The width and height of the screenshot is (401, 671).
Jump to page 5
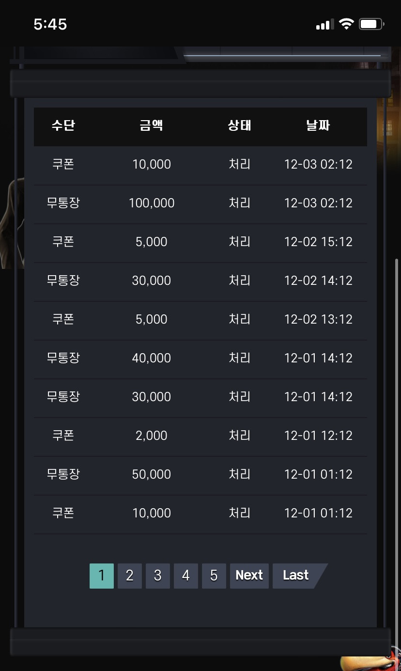(x=214, y=576)
